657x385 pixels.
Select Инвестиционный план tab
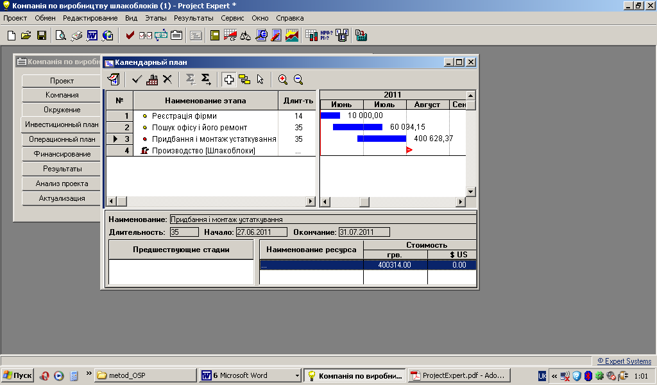pyautogui.click(x=62, y=124)
